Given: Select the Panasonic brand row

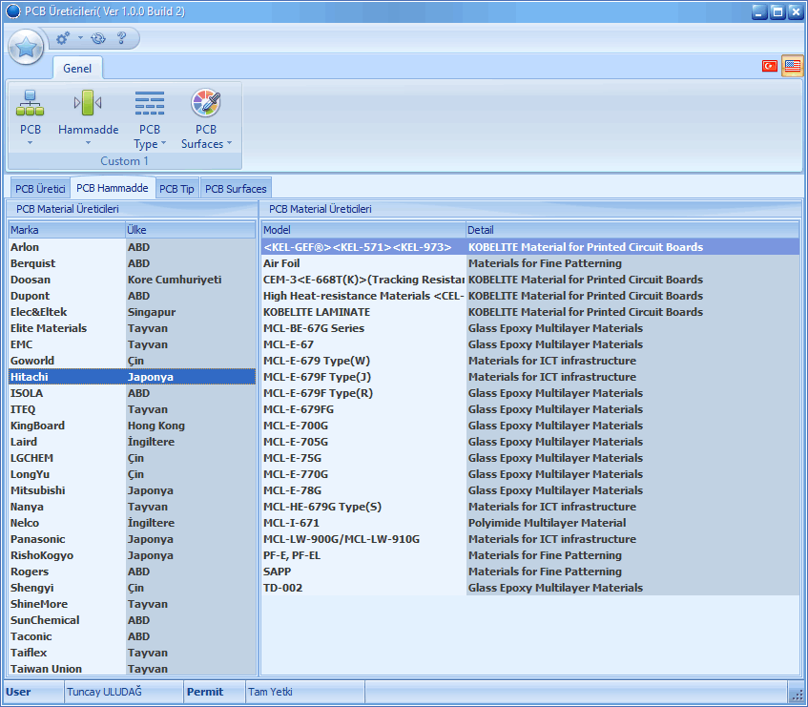Looking at the screenshot, I should point(132,539).
